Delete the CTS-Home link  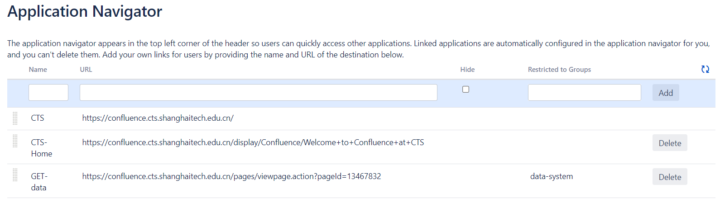[669, 143]
